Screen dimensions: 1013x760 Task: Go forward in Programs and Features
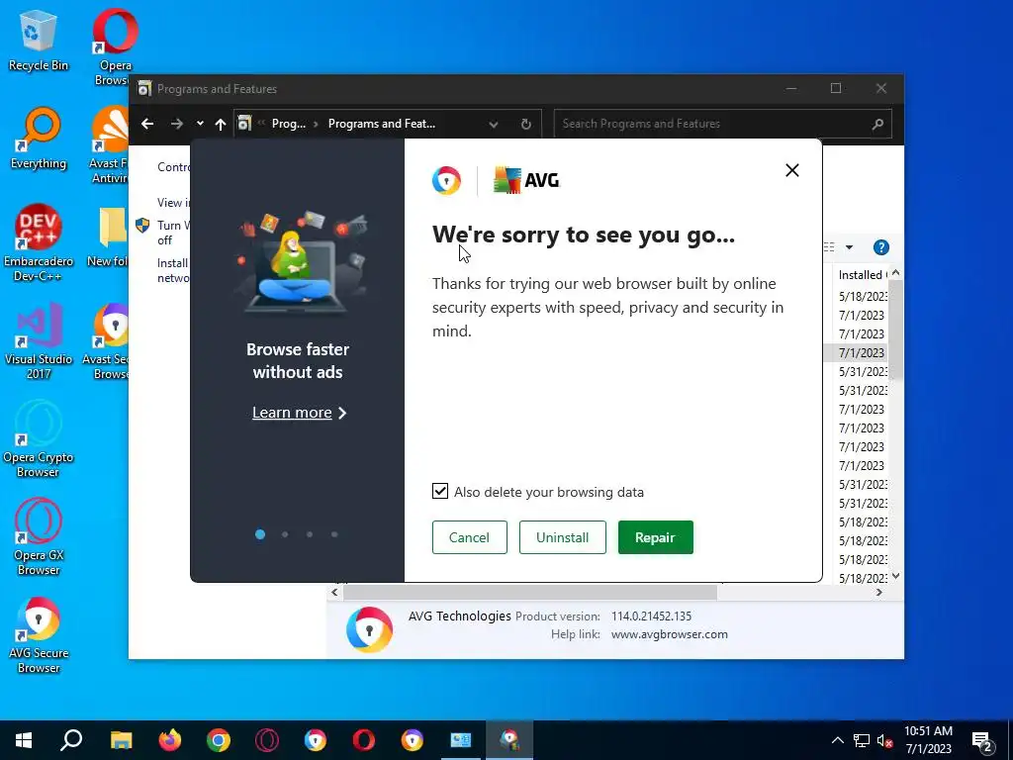pos(176,124)
